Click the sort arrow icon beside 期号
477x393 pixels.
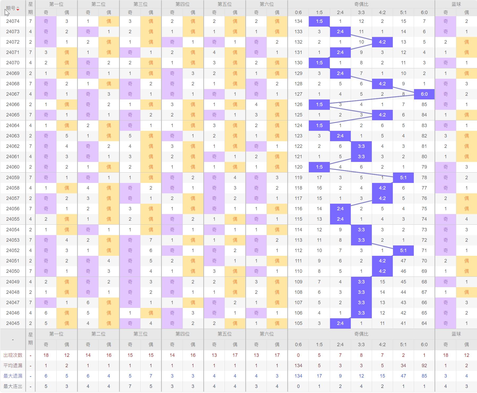point(18,8)
